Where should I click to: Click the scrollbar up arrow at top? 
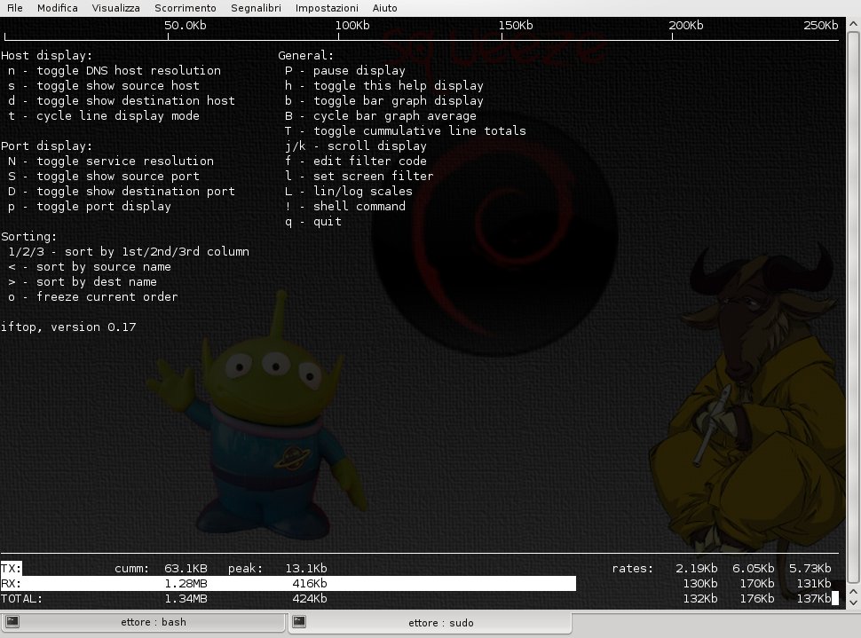click(853, 24)
